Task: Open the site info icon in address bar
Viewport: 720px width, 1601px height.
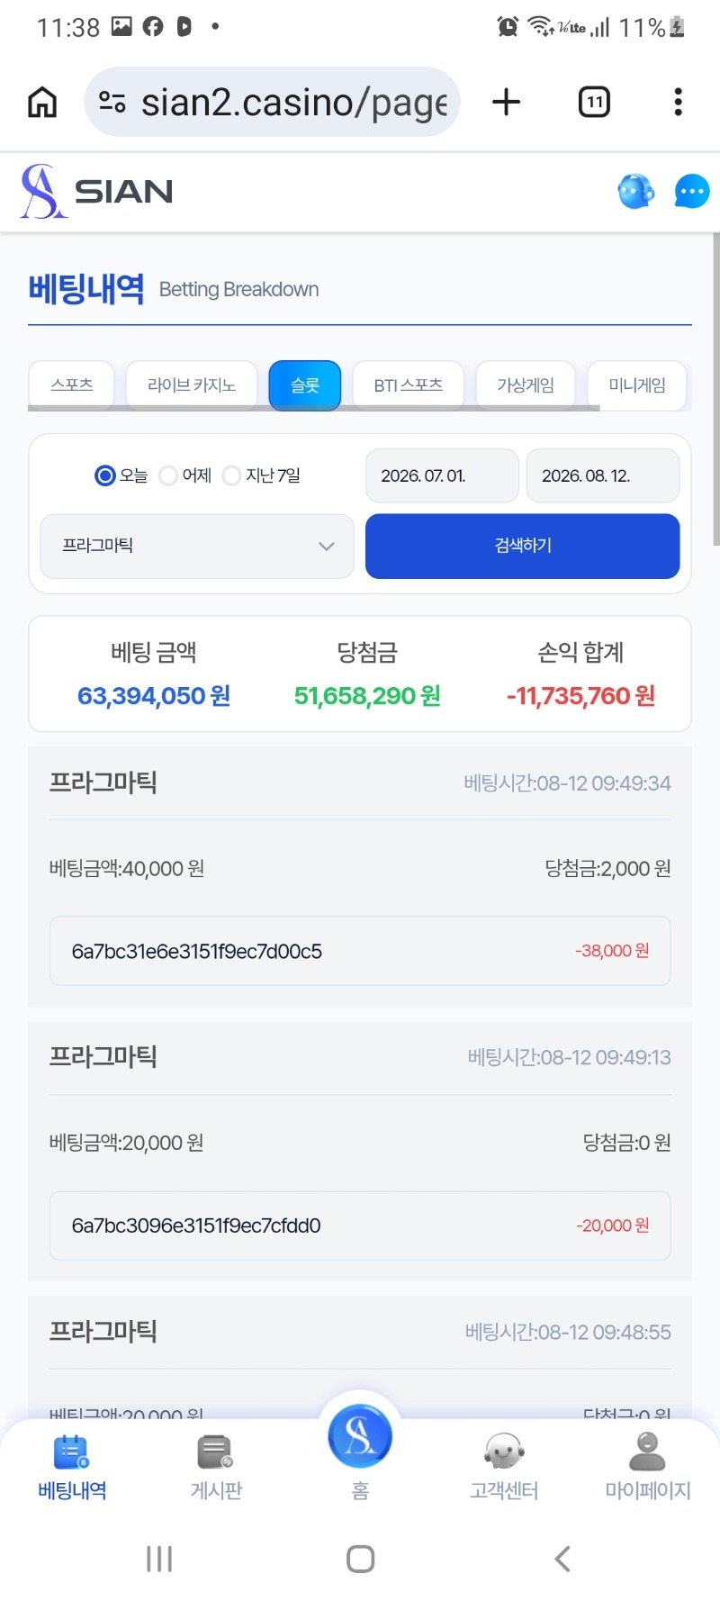Action: (112, 102)
